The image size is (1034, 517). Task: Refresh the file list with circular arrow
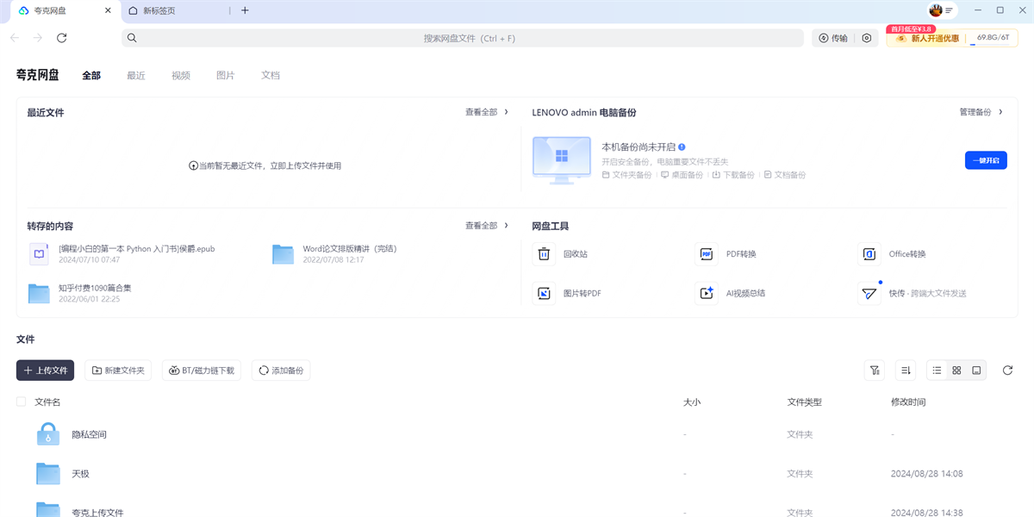(x=1007, y=371)
